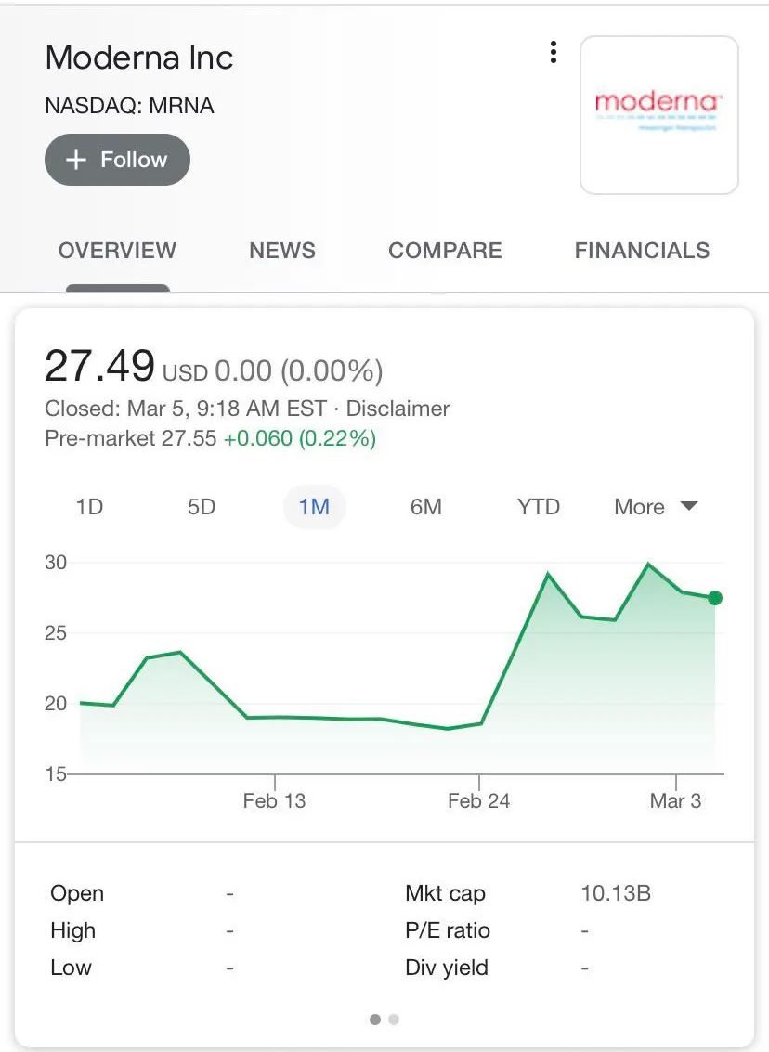Open the Compare tab
Image resolution: width=769 pixels, height=1052 pixels.
click(x=445, y=251)
